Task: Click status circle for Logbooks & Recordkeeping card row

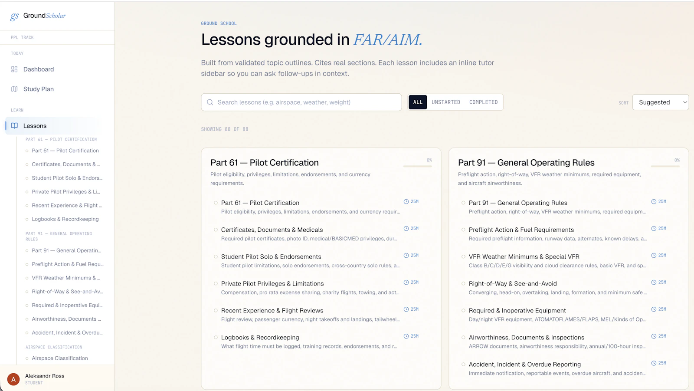Action: pos(216,337)
